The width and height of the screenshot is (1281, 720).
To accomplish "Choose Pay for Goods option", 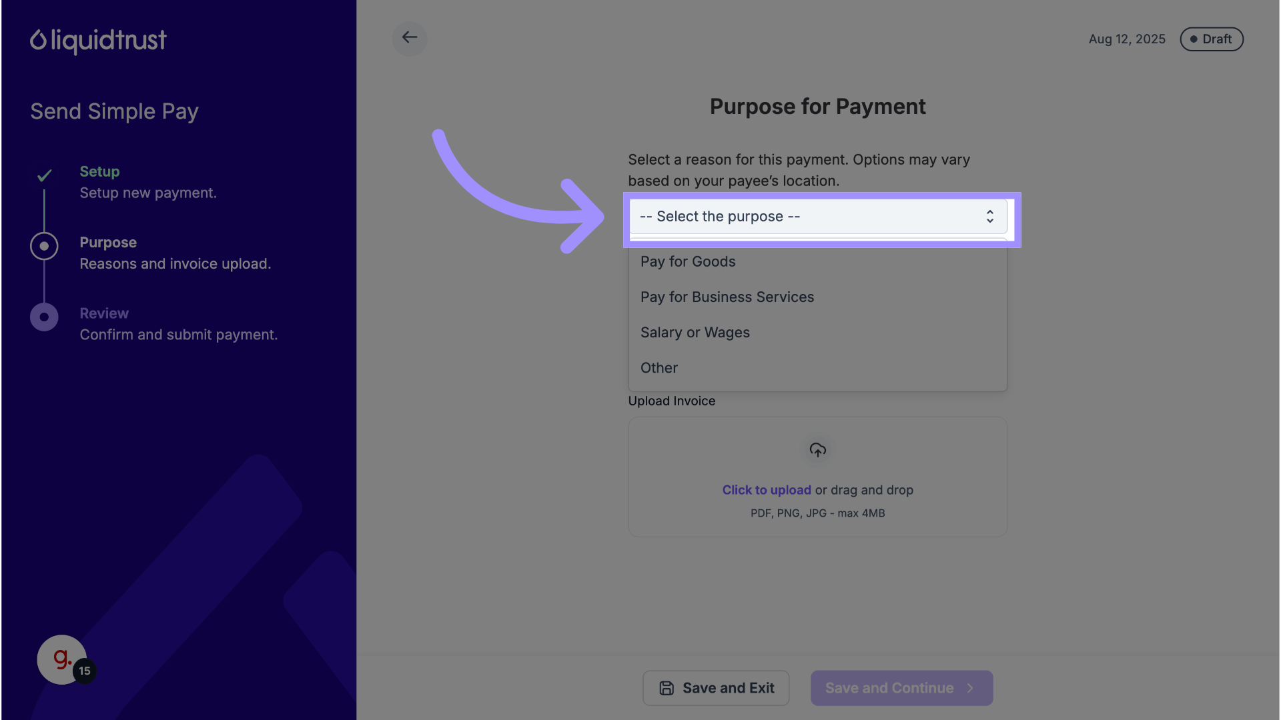I will click(688, 262).
